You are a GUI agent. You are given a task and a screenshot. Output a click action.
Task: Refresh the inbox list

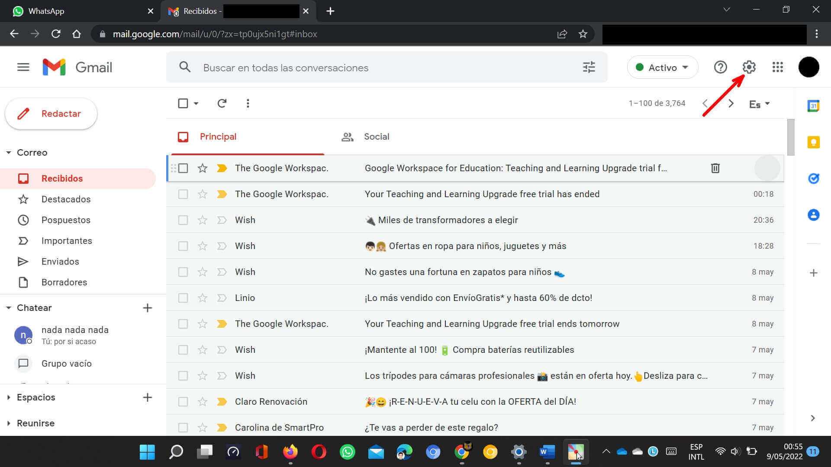tap(222, 103)
